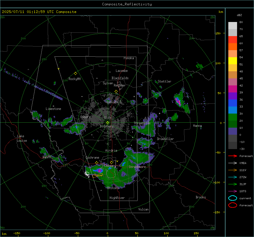Click the orange storm track loop near Calgary
The width and height of the screenshot is (254, 237).
click(x=98, y=175)
